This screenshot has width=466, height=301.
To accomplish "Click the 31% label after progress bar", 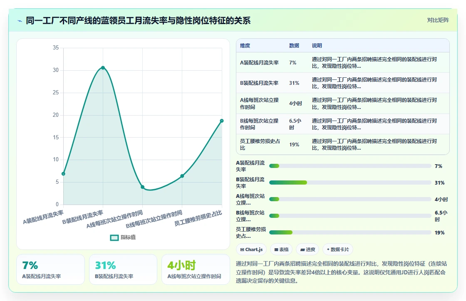I will [440, 183].
